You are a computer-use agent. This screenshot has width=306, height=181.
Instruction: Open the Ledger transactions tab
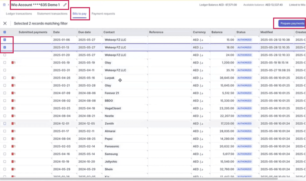point(19,14)
